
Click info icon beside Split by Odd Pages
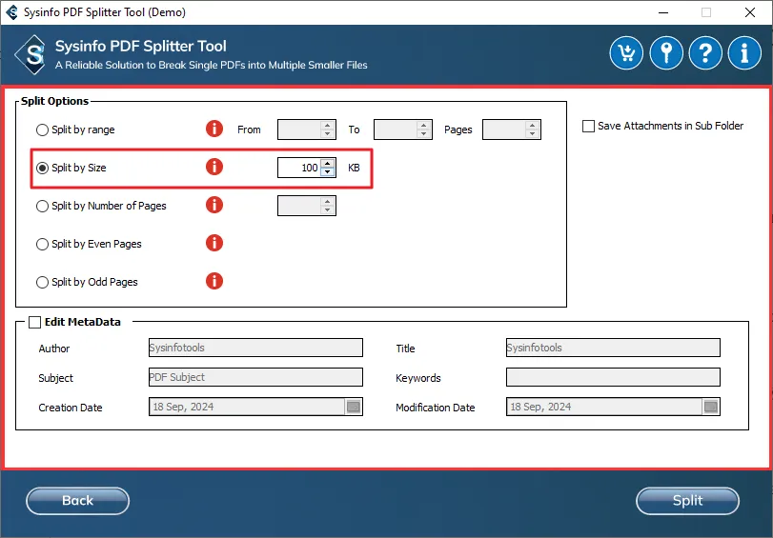coord(214,282)
